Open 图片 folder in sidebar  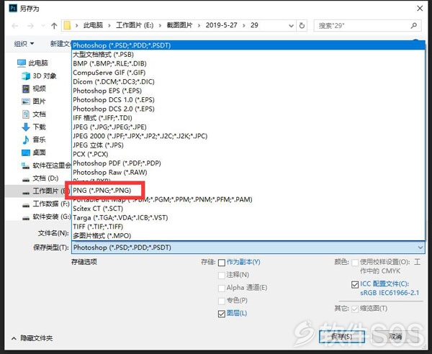click(x=34, y=101)
